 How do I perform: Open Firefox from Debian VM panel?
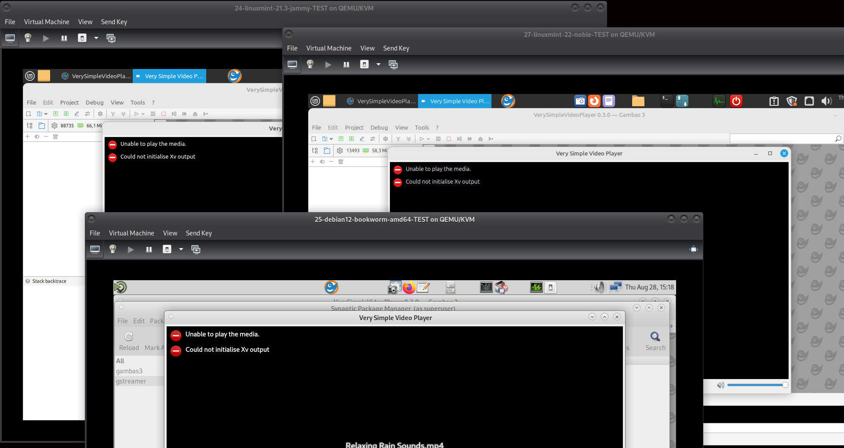409,287
